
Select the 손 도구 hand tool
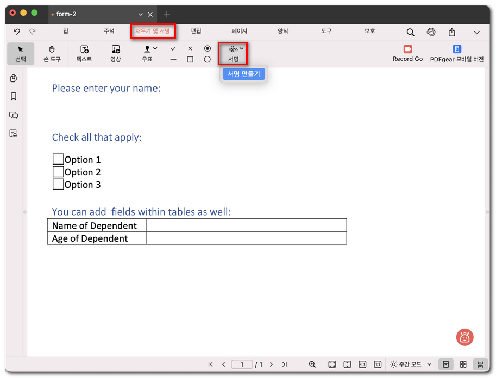[52, 53]
